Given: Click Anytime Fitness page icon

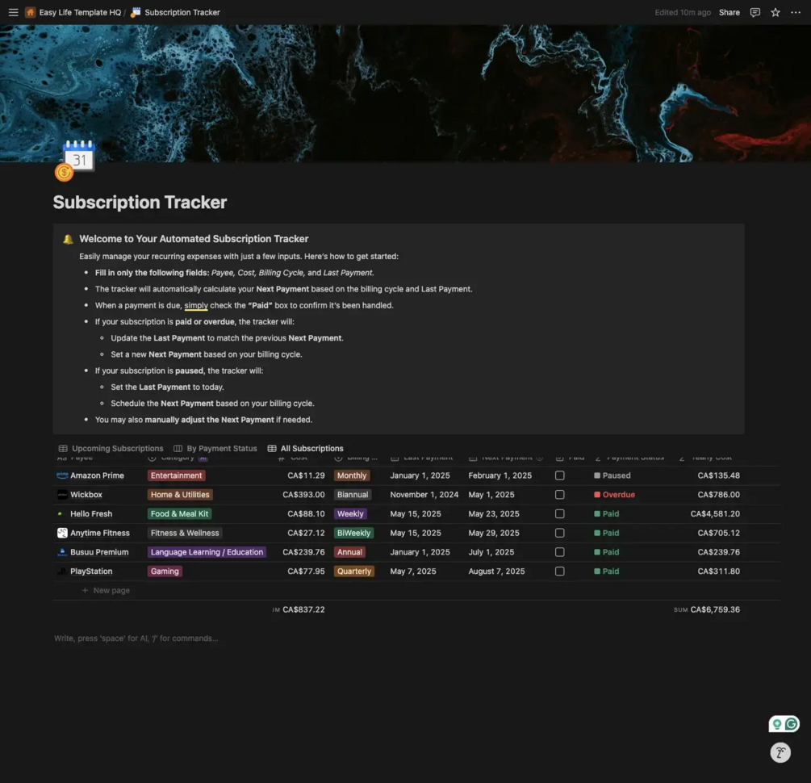Looking at the screenshot, I should click(x=62, y=533).
